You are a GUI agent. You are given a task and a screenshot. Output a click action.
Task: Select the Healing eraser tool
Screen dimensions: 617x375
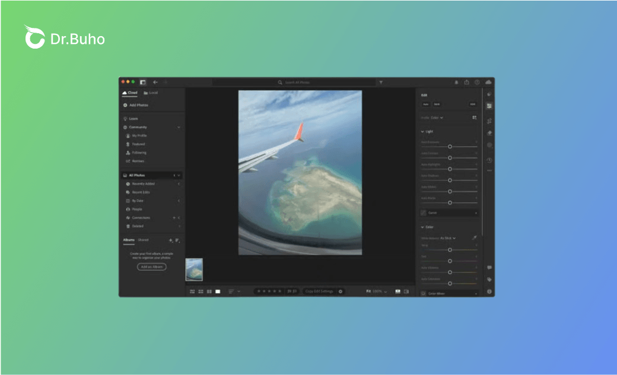[489, 133]
